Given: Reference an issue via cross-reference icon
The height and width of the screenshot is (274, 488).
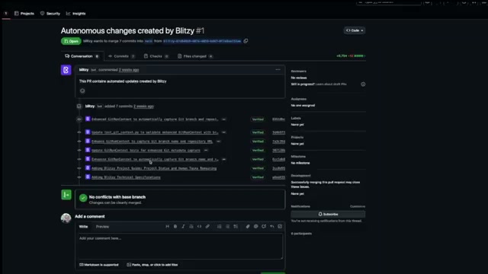Looking at the screenshot, I should [x=264, y=227].
